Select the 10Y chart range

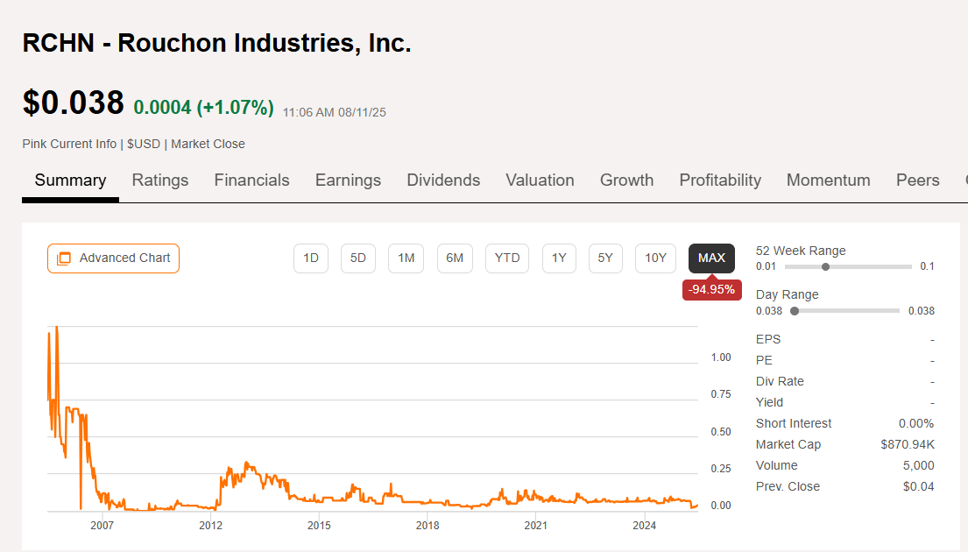(x=655, y=258)
